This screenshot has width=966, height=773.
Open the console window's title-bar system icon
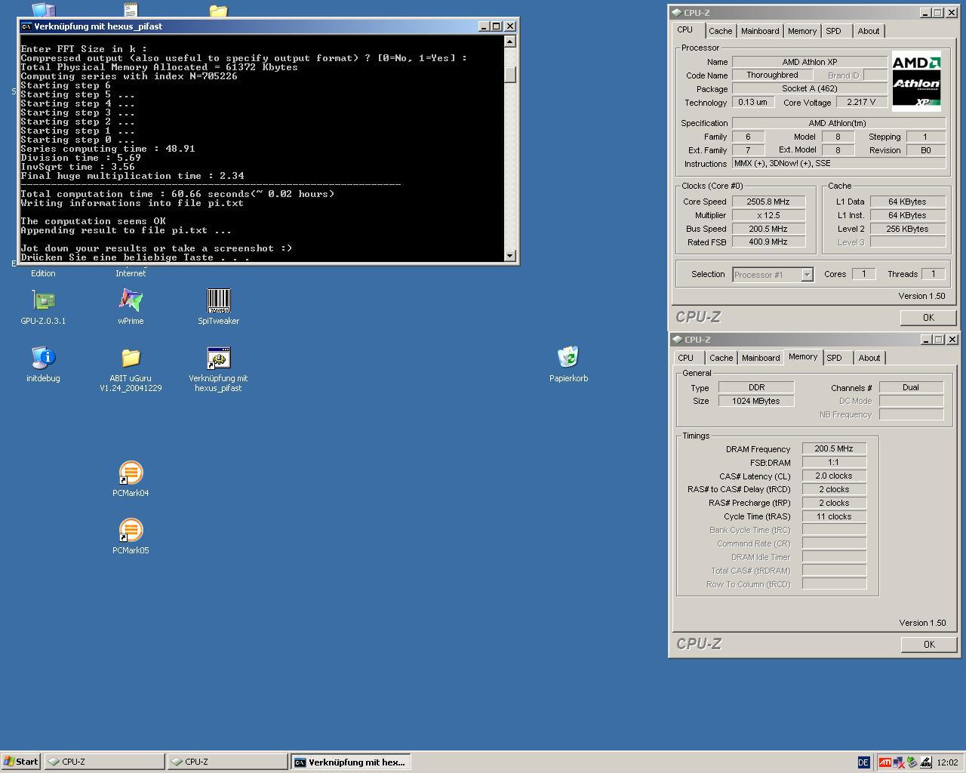click(x=26, y=26)
